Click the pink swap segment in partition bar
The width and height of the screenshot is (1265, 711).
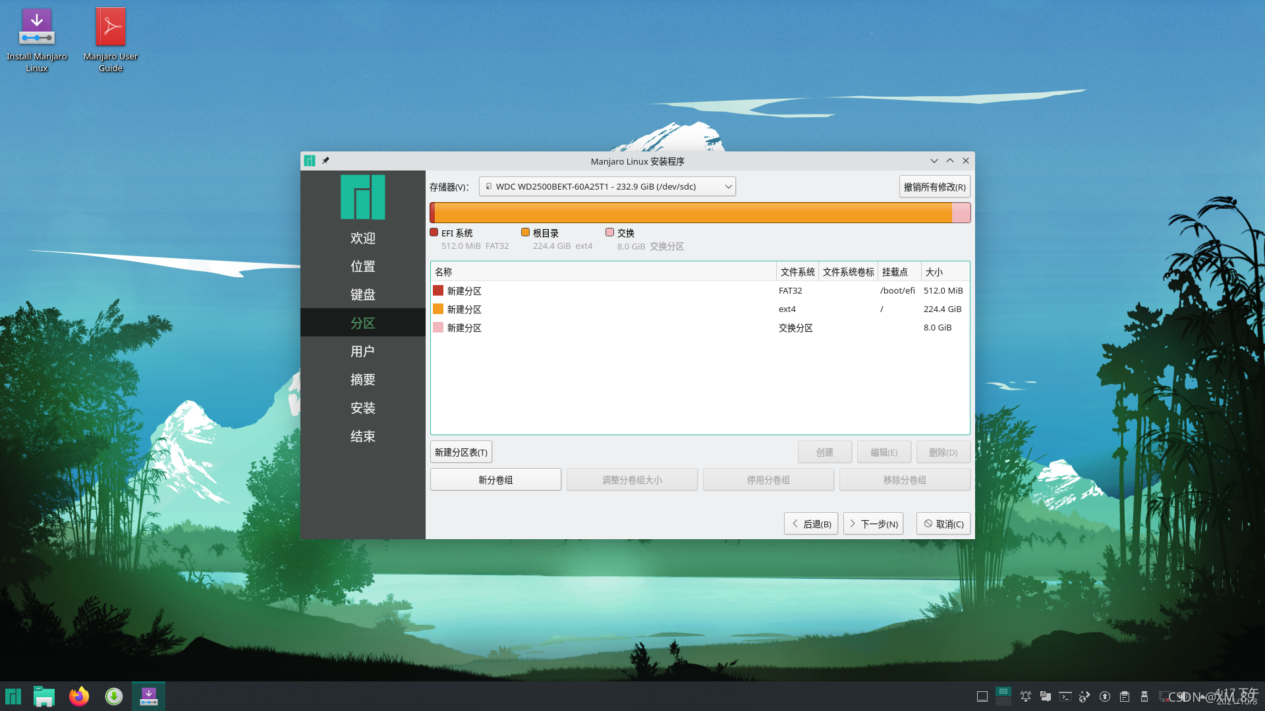(961, 213)
